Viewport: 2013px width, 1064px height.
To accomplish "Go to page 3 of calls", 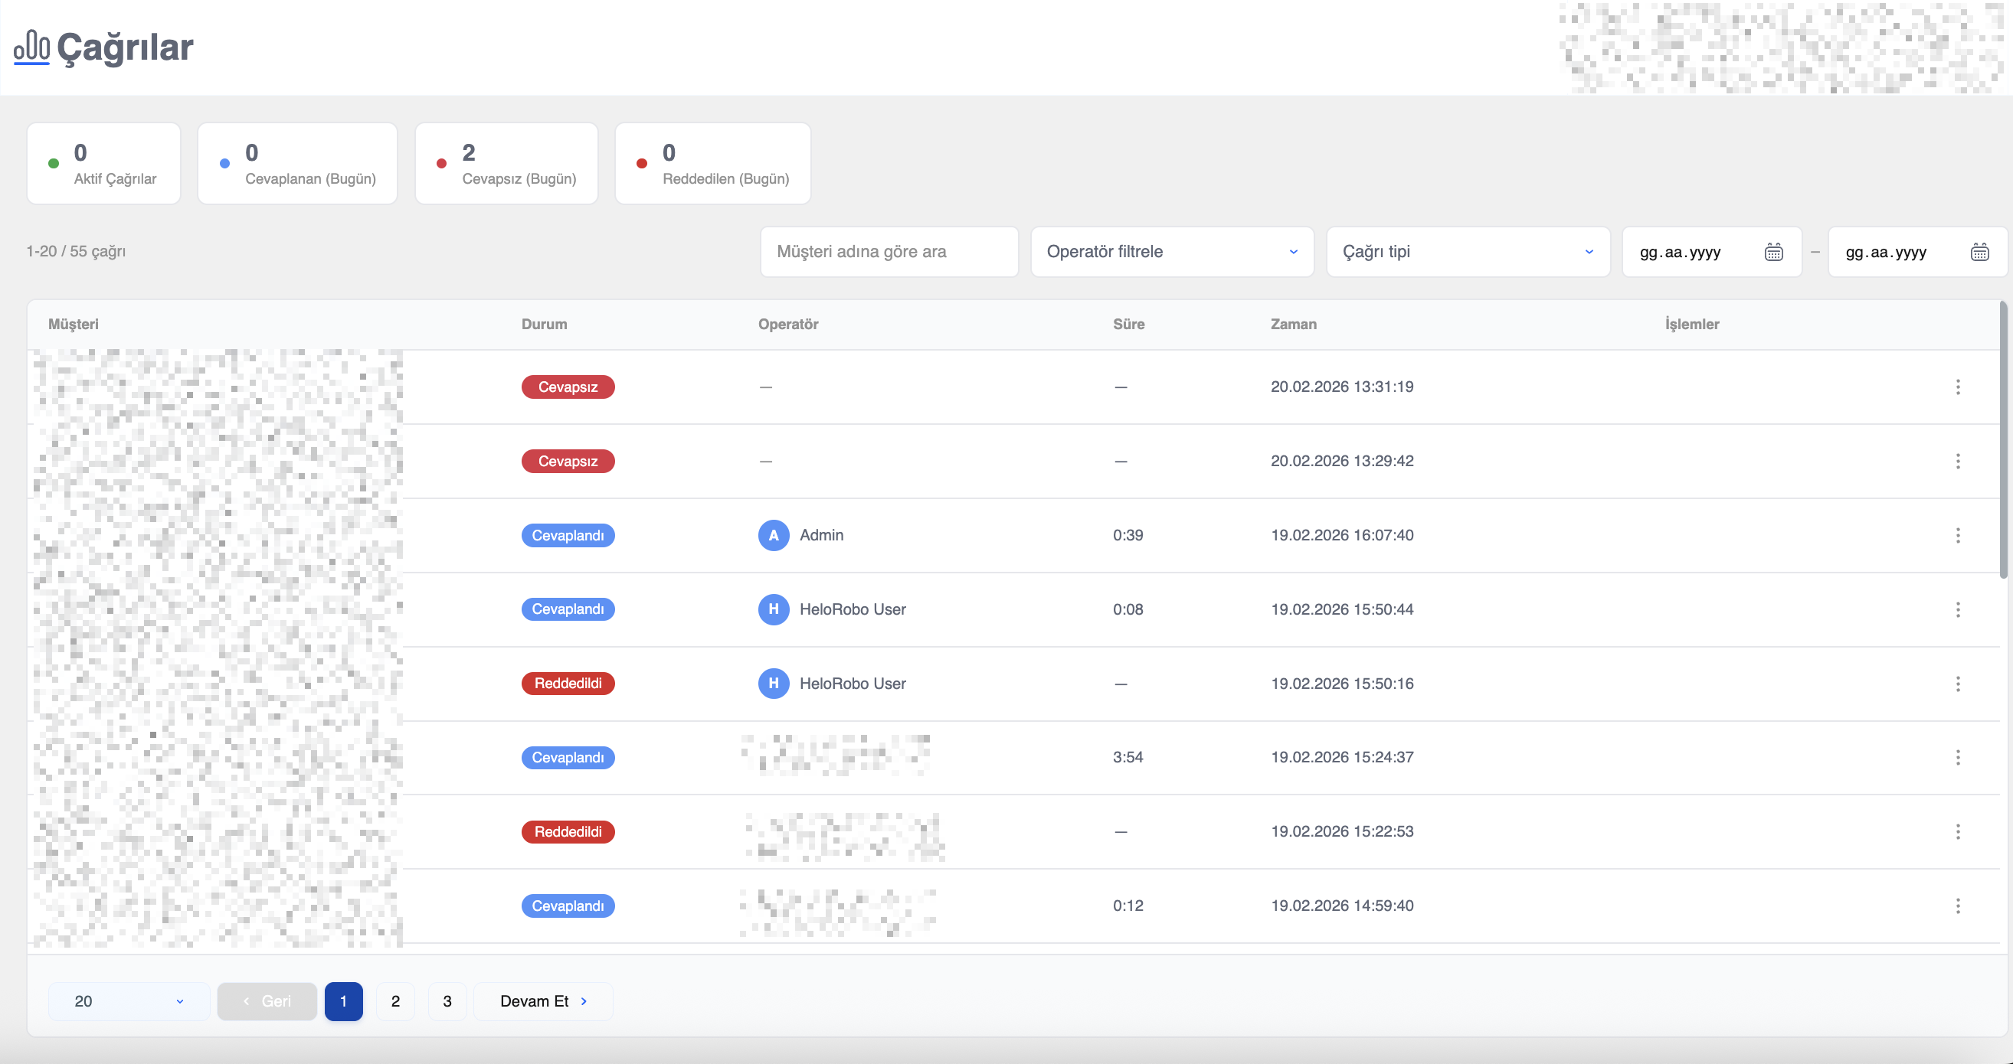I will click(447, 1000).
